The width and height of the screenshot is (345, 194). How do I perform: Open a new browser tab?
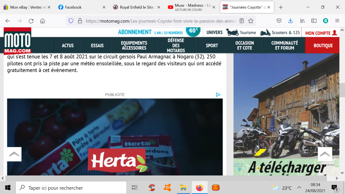pos(281,7)
